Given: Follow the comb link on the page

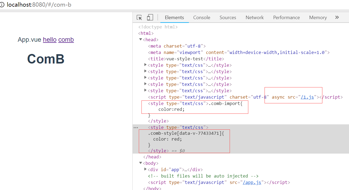Looking at the screenshot, I should coord(66,40).
